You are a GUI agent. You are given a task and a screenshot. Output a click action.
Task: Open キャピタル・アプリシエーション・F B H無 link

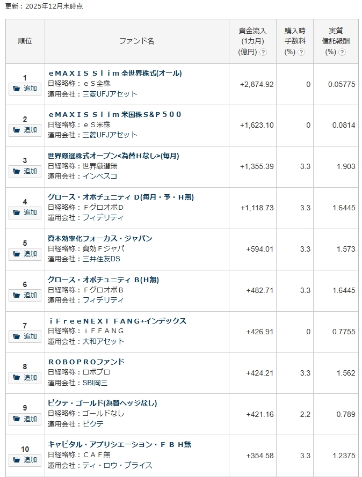point(119,445)
